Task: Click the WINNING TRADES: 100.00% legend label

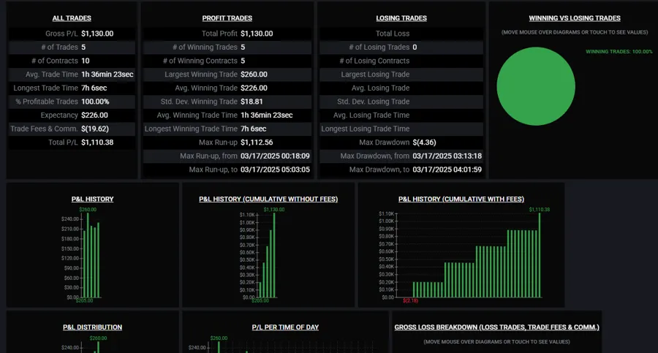Action: click(x=619, y=52)
